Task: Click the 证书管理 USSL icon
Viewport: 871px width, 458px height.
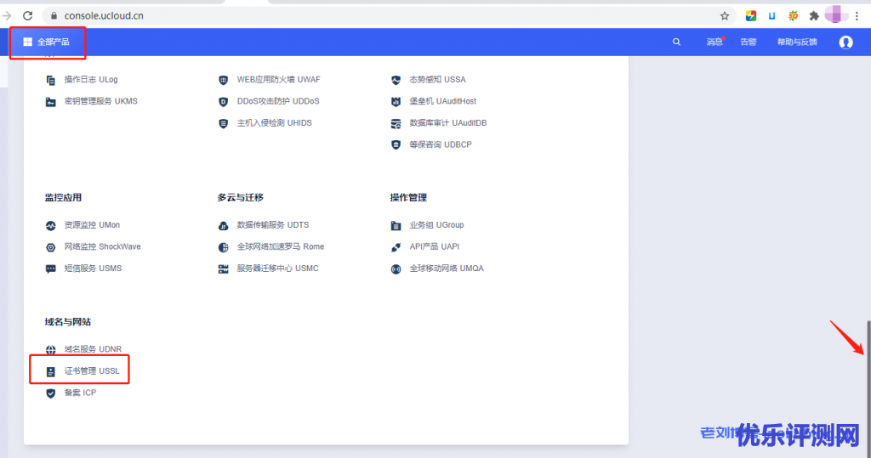Action: (50, 371)
